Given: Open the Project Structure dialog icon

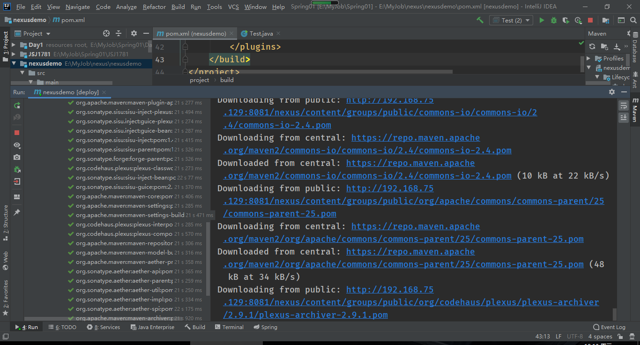Looking at the screenshot, I should coord(606,20).
